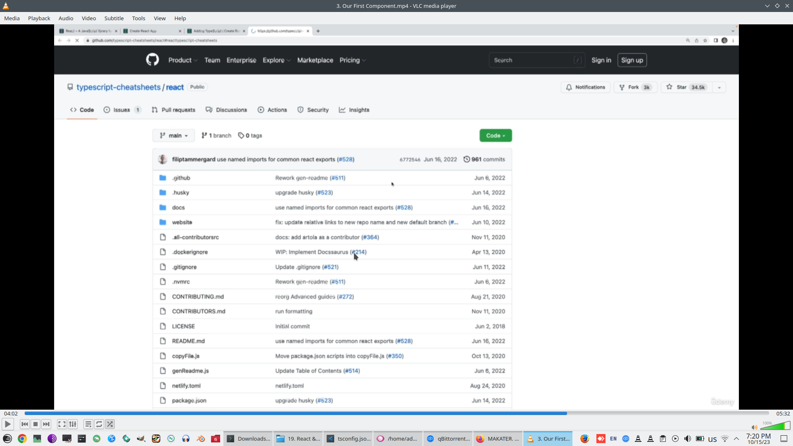This screenshot has height=446, width=793.
Task: Click the 05:32 total time label
Action: click(x=783, y=413)
